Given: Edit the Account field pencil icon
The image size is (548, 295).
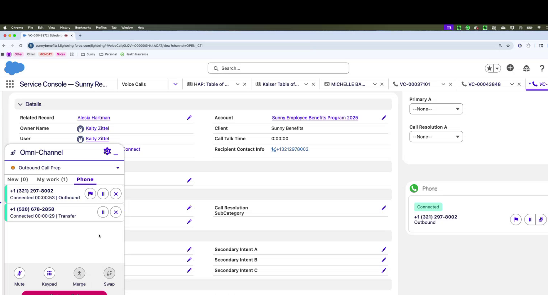Looking at the screenshot, I should pos(384,118).
